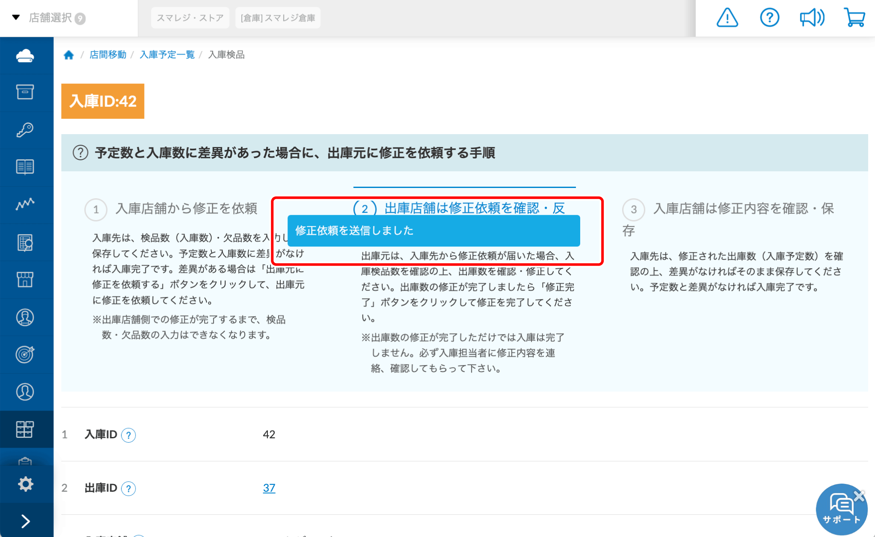
Task: Click the key icon in sidebar
Action: [25, 130]
